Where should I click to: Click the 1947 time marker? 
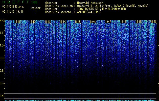pyautogui.click(x=108, y=22)
